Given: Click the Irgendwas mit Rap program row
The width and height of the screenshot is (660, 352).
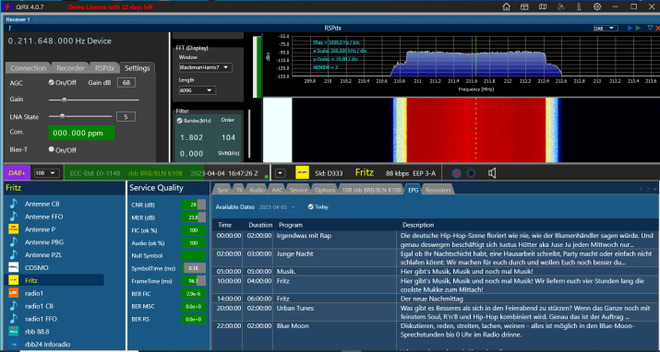Looking at the screenshot, I should [434, 240].
